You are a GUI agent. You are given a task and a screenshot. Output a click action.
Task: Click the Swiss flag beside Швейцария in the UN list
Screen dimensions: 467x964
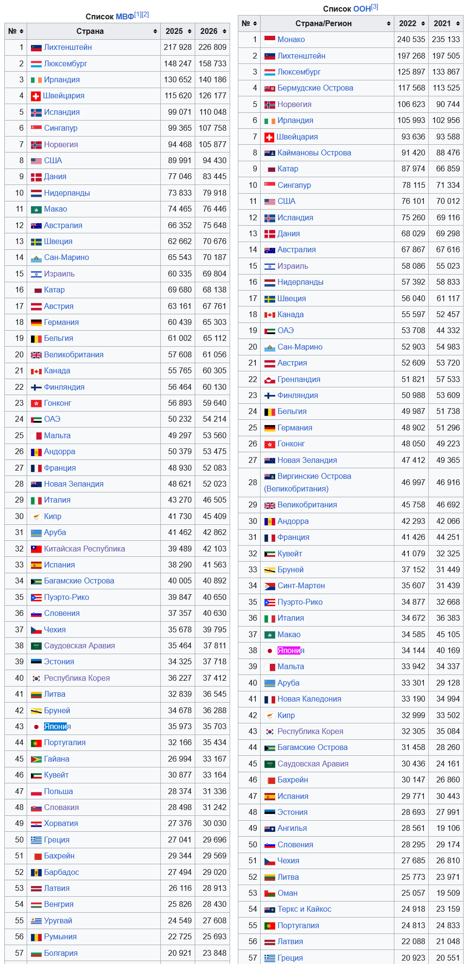(x=269, y=137)
